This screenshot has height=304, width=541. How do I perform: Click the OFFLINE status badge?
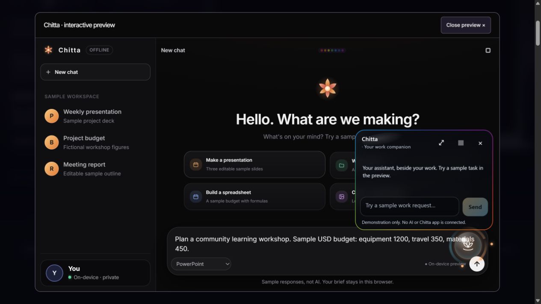click(x=99, y=50)
